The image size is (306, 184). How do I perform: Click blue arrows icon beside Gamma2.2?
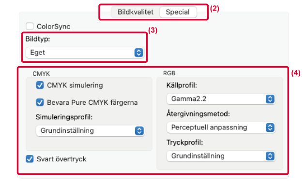270,99
